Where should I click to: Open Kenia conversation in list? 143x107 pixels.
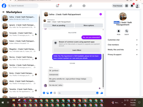pyautogui.click(x=19, y=74)
